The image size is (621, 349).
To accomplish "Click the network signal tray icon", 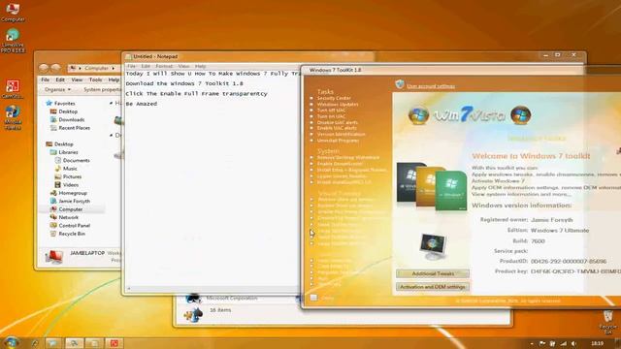I will coord(563,344).
